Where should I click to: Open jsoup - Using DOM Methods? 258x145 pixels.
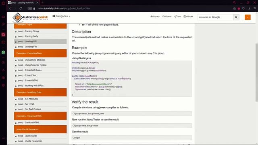[31, 60]
